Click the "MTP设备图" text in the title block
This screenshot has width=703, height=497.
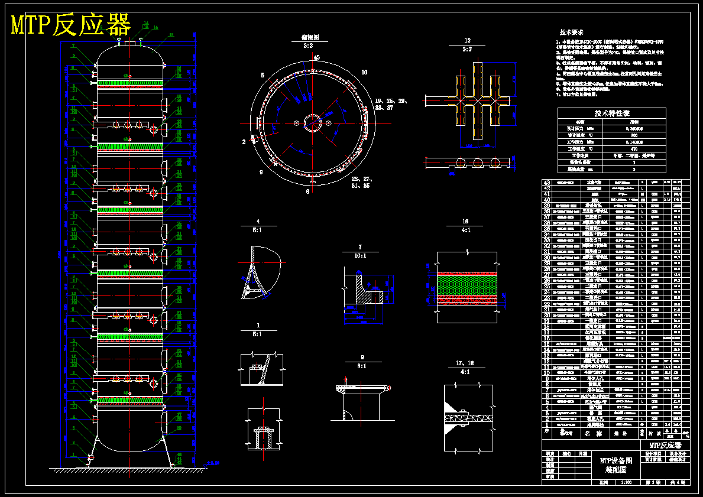point(616,461)
